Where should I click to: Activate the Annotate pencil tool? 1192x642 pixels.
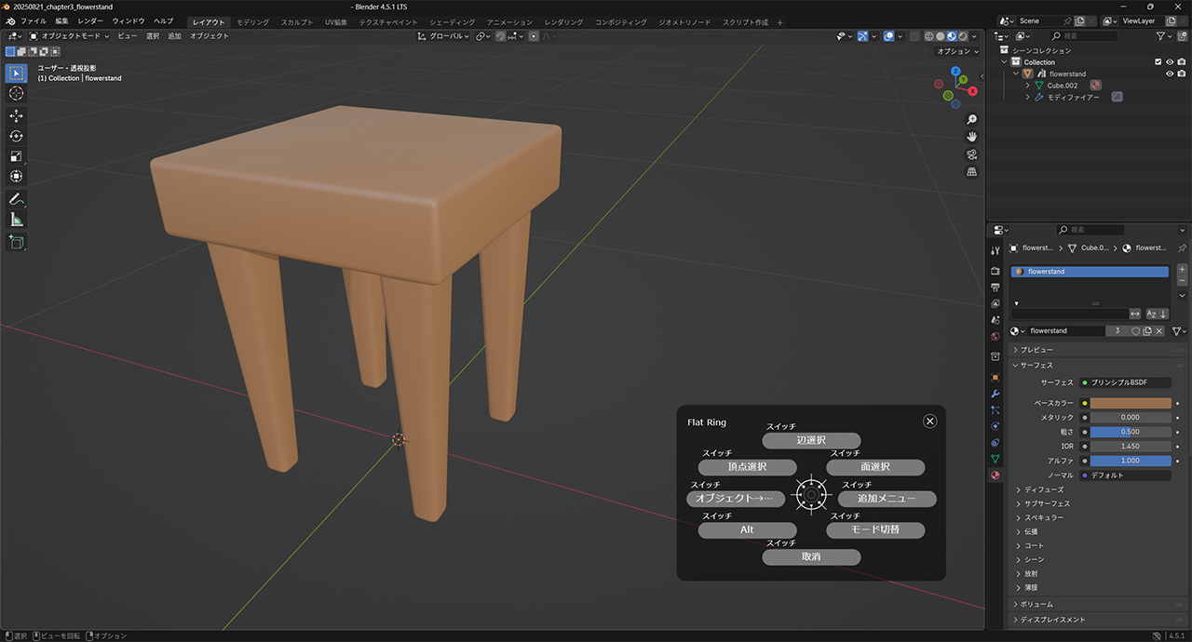16,199
